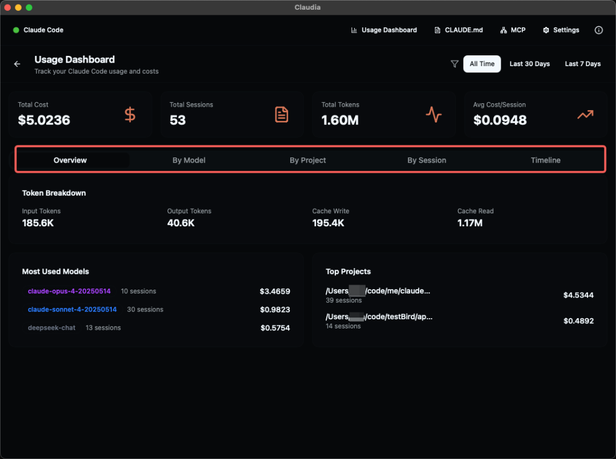Select the claude-sonnet-4-20250514 model row

[x=159, y=310]
